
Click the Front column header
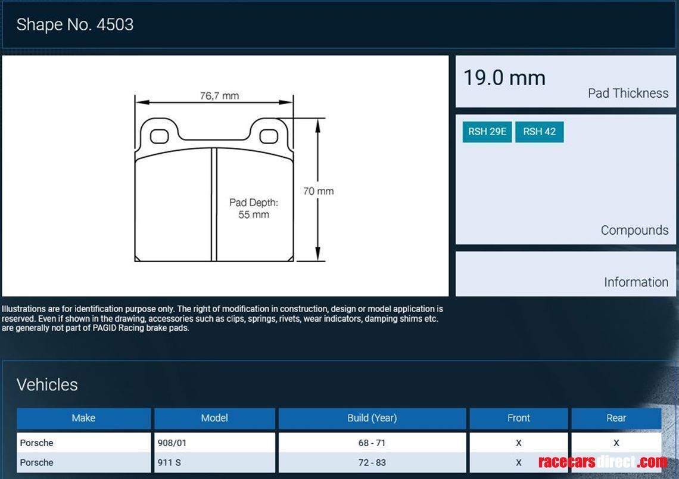pyautogui.click(x=518, y=418)
